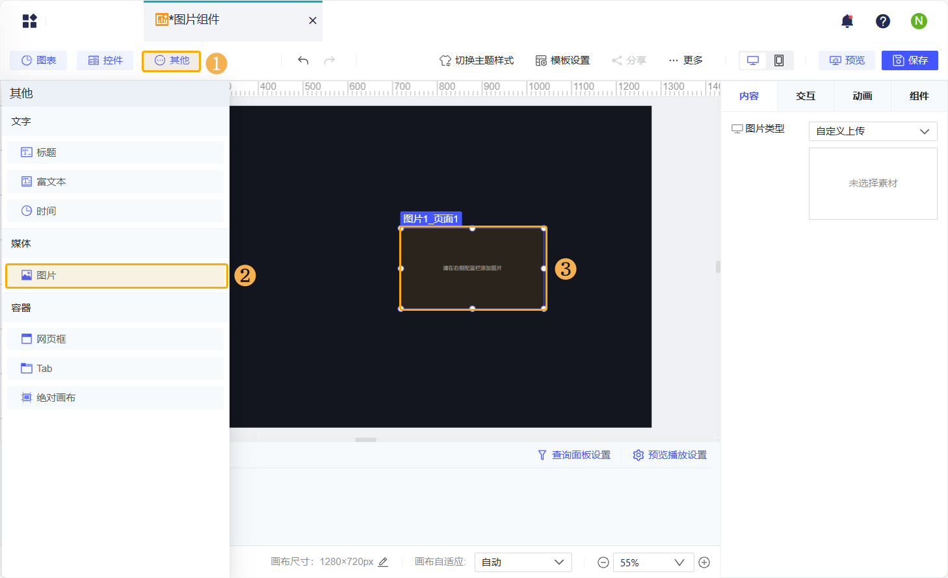Click 切换主题样式 to switch theme
948x578 pixels.
(477, 60)
